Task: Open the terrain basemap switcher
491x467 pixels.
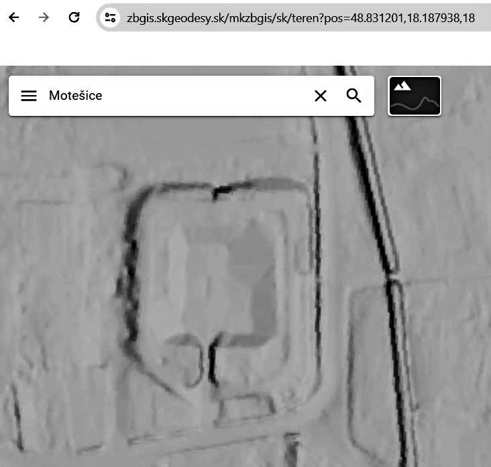Action: 415,96
